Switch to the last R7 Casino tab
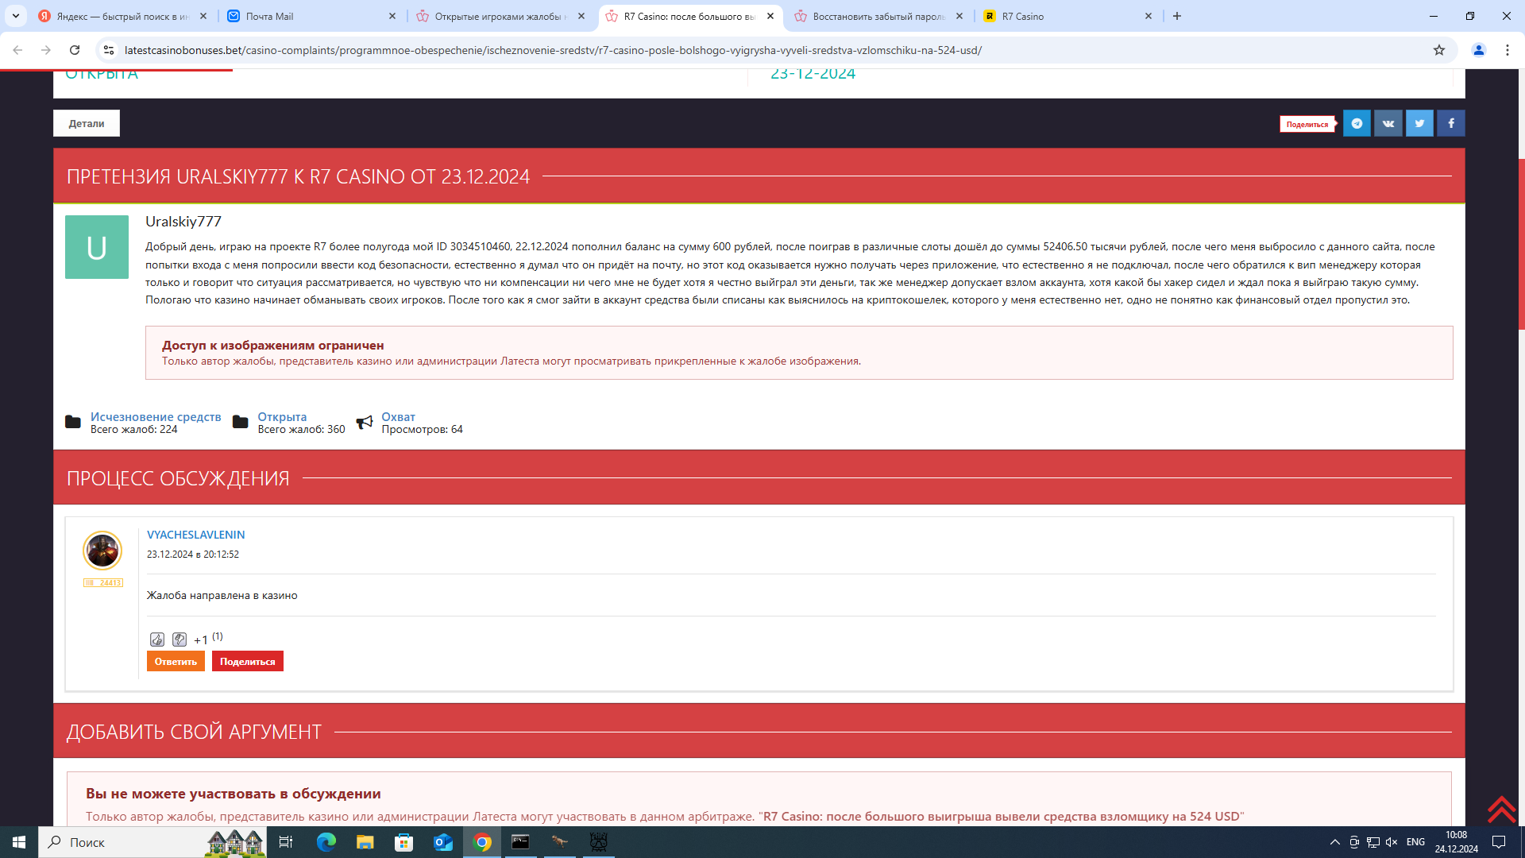Image resolution: width=1525 pixels, height=858 pixels. tap(1068, 16)
